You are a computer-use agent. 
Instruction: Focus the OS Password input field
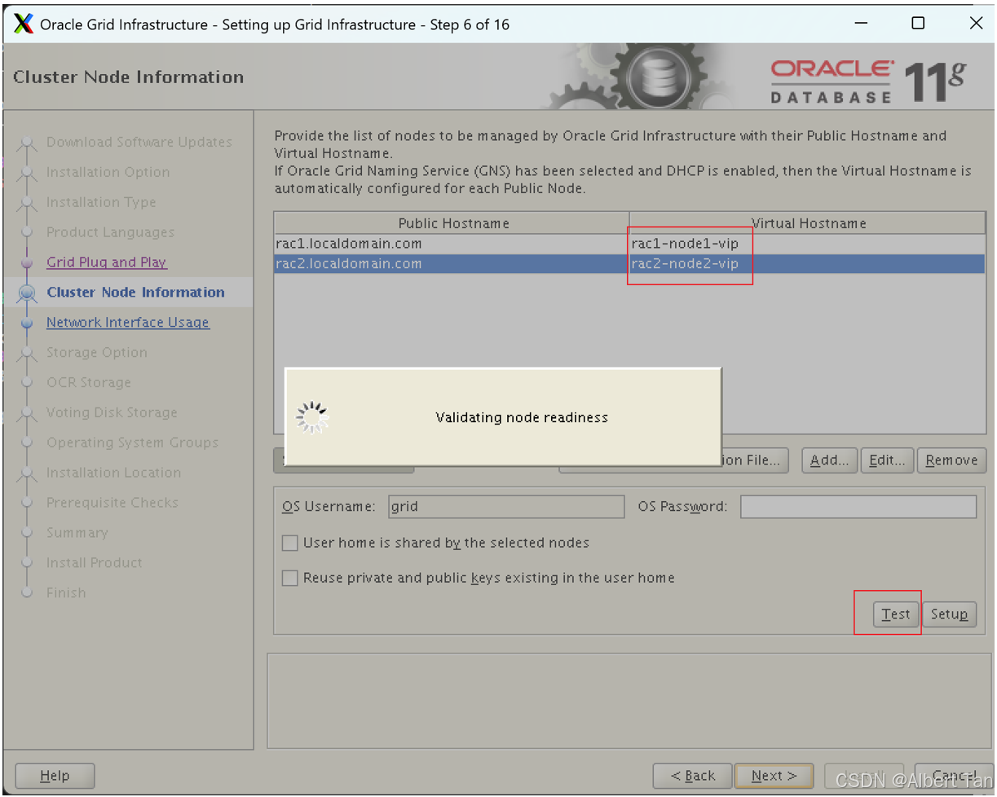tap(858, 506)
